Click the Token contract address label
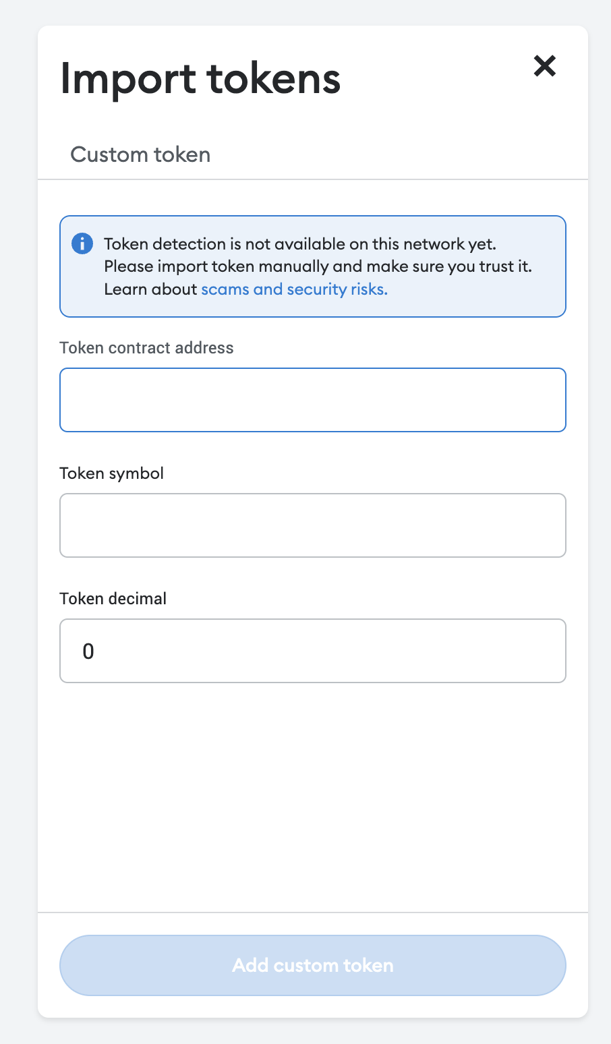This screenshot has width=611, height=1044. click(x=146, y=347)
